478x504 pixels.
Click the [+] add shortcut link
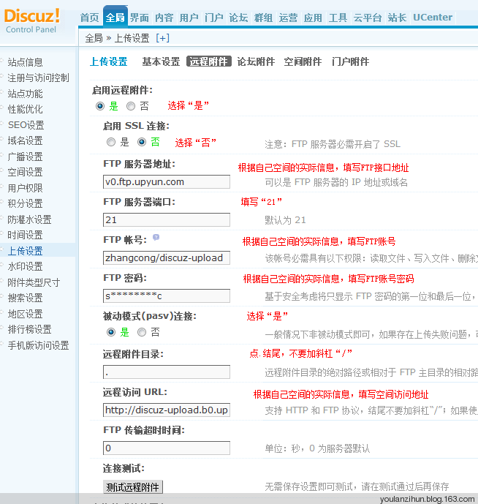pos(162,38)
